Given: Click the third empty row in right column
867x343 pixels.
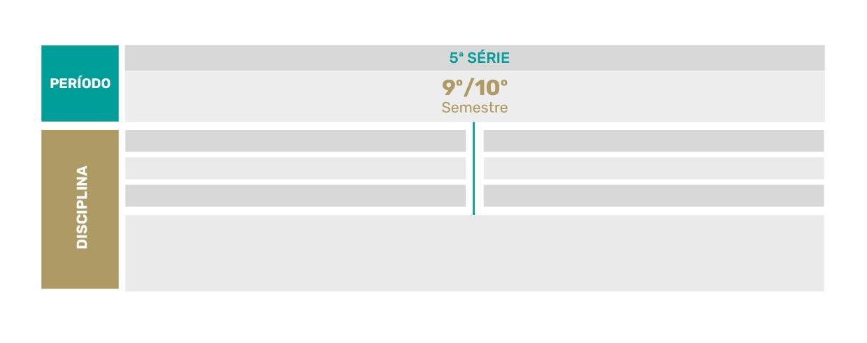Looking at the screenshot, I should [x=654, y=196].
